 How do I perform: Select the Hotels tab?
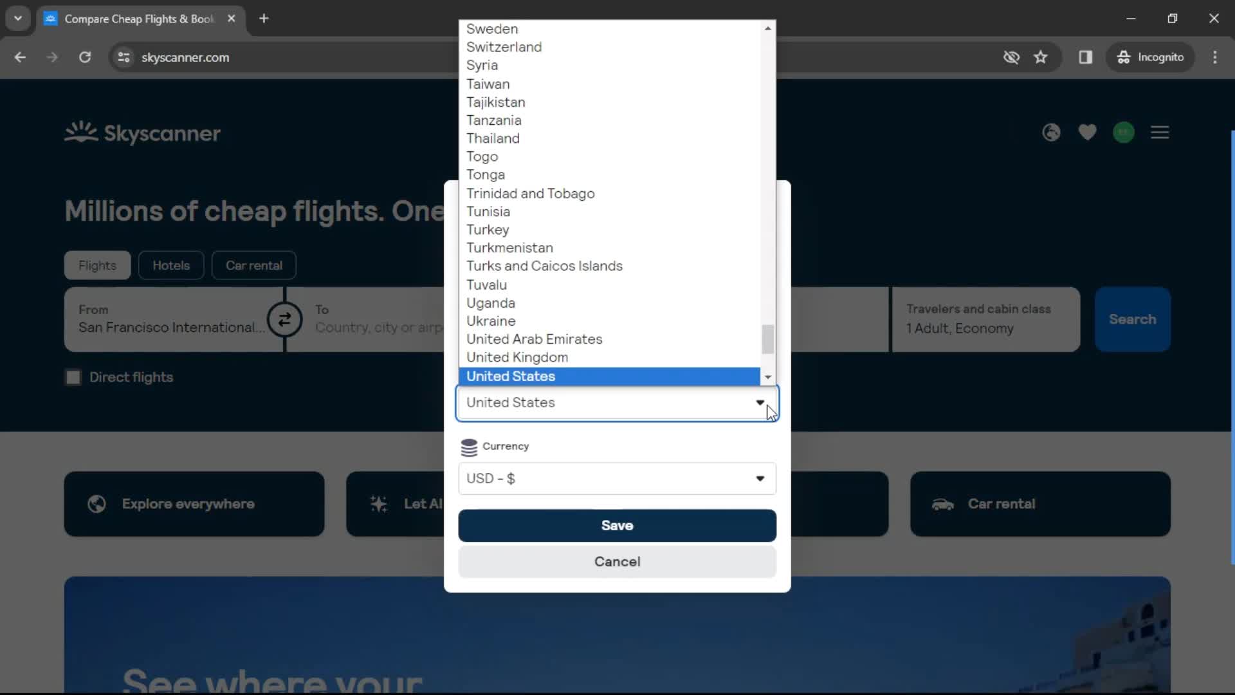pyautogui.click(x=171, y=264)
